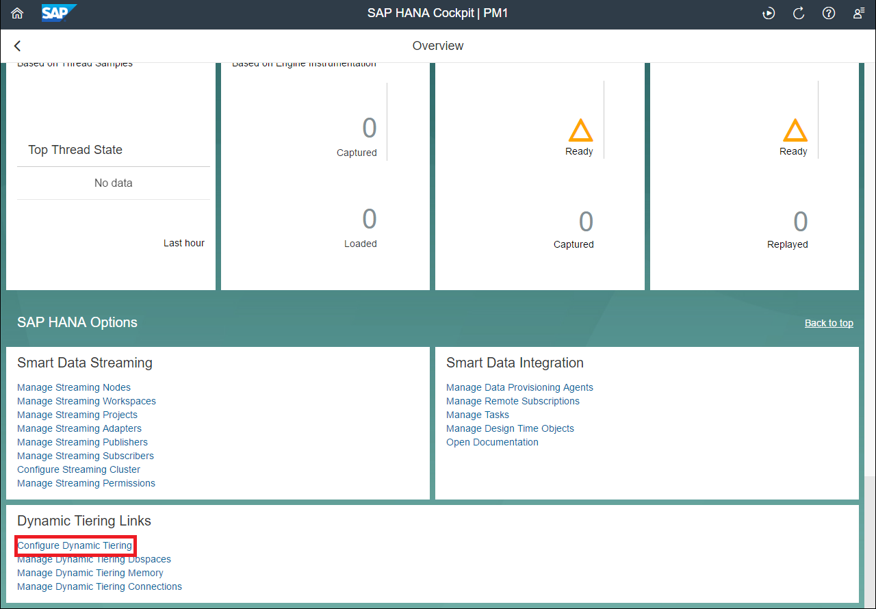This screenshot has height=609, width=876.
Task: Click the Last hour label
Action: click(184, 243)
